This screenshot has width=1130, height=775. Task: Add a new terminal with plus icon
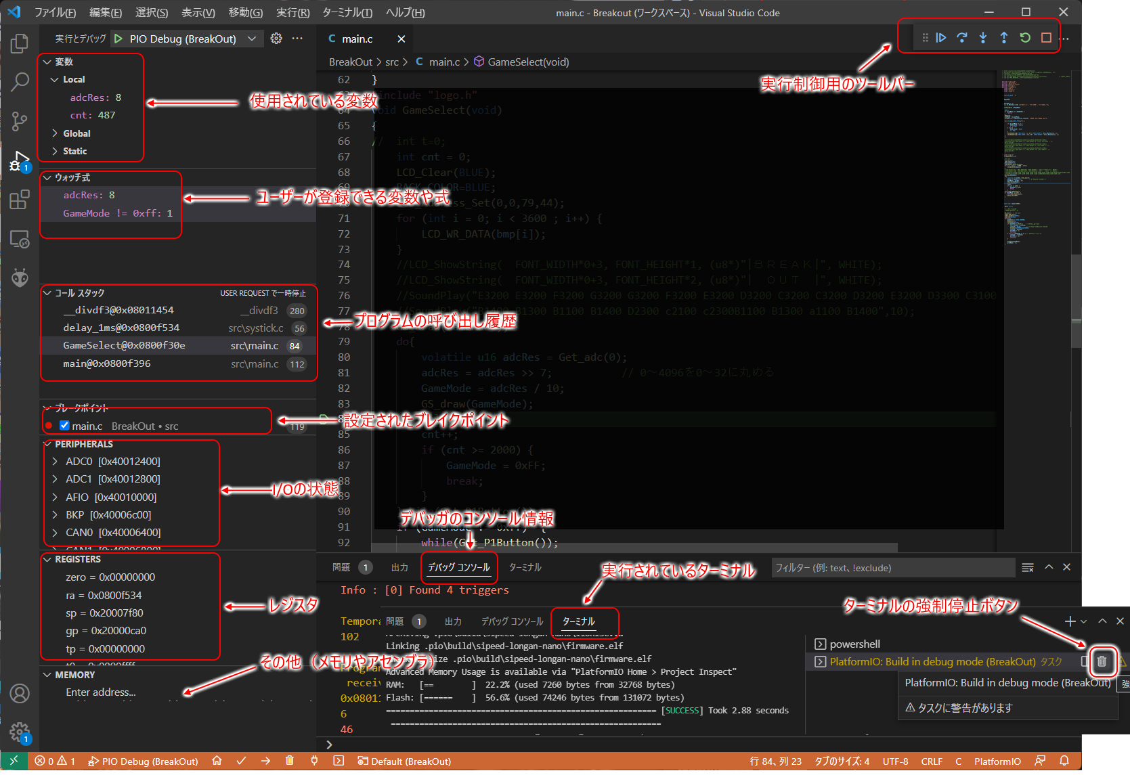tap(1070, 621)
